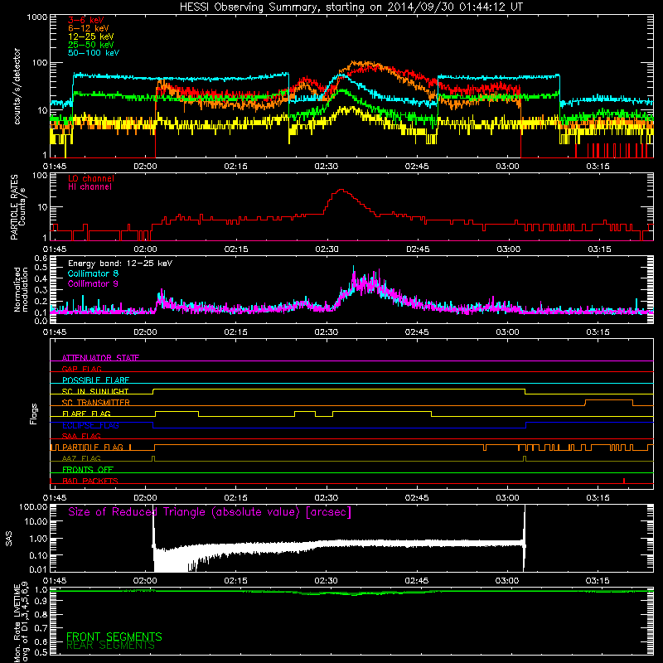
Task: Click the 'FLARE FLAG' label
Action: pos(86,414)
